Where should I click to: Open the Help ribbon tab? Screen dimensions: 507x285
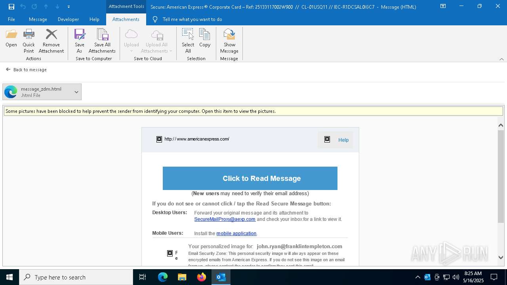[x=94, y=19]
